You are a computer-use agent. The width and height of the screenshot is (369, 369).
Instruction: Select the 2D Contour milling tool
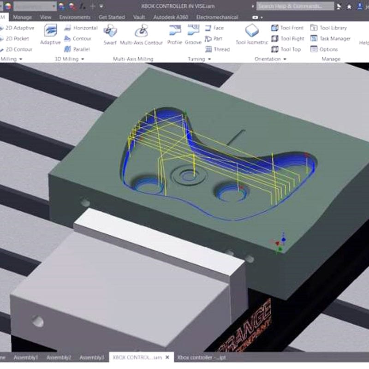click(x=16, y=49)
